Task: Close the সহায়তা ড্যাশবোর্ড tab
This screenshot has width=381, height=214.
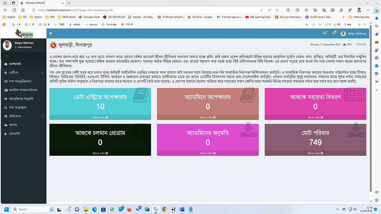Action: [63, 3]
